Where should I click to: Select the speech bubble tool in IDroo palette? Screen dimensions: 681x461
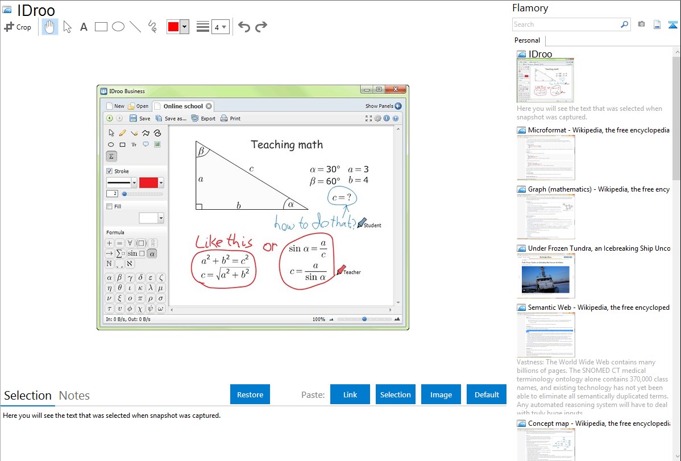(146, 144)
